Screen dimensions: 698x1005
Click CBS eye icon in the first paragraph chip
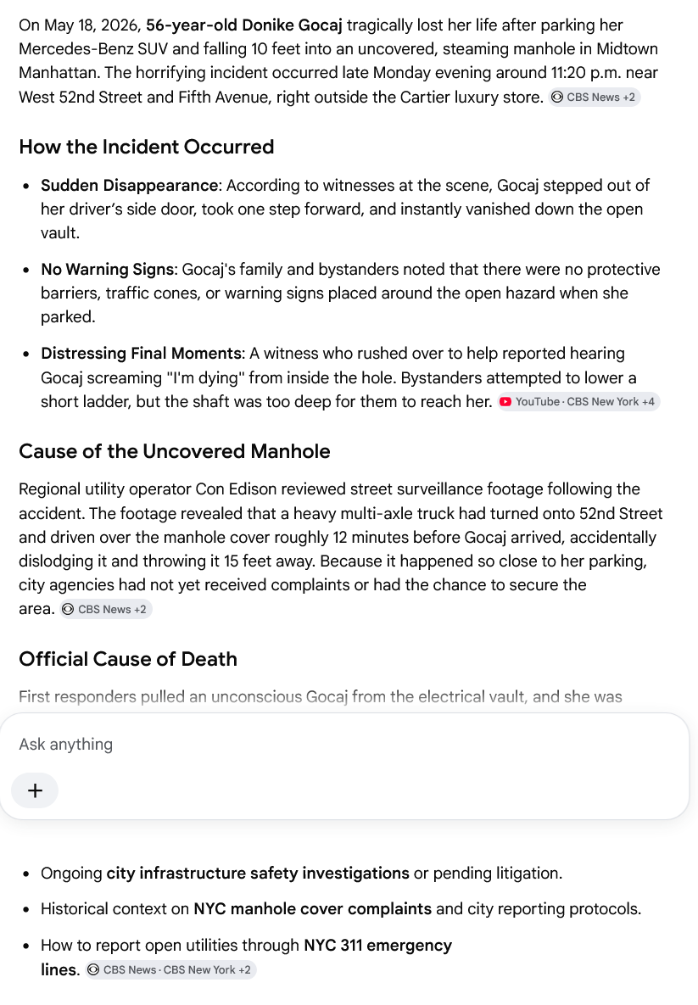pyautogui.click(x=557, y=98)
